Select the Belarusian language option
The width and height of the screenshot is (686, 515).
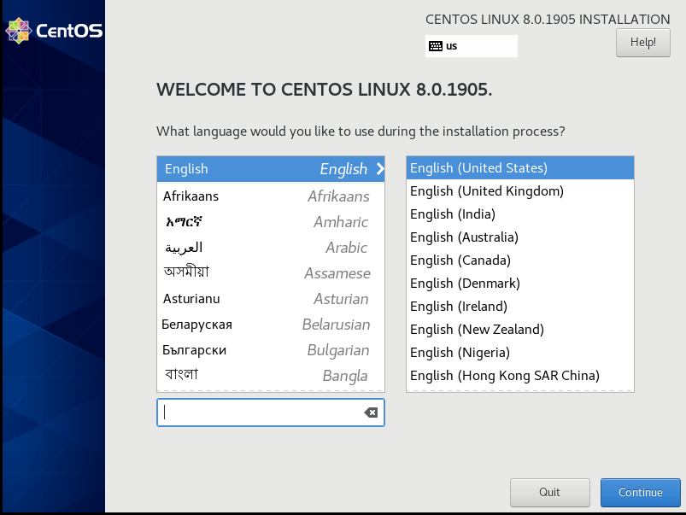pos(256,324)
